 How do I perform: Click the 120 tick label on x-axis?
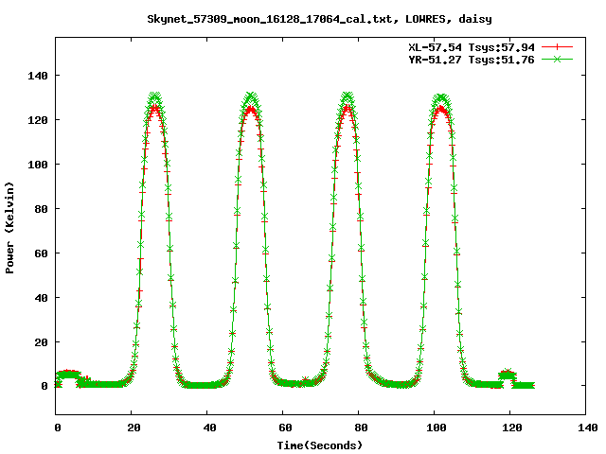(x=511, y=428)
